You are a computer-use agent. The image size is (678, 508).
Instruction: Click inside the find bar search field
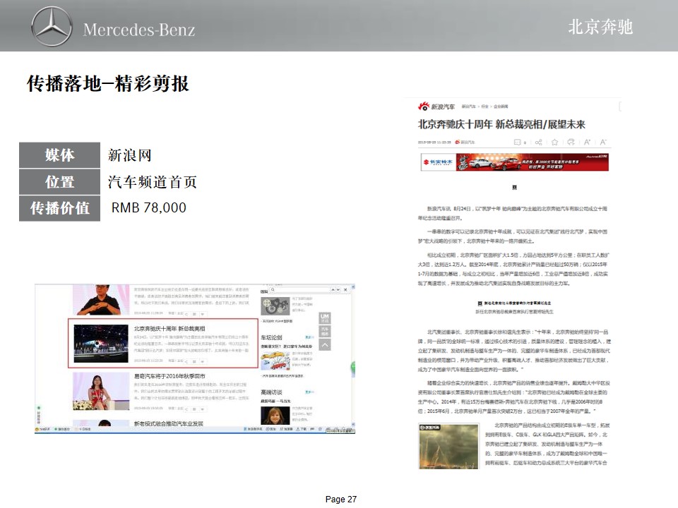(302, 290)
